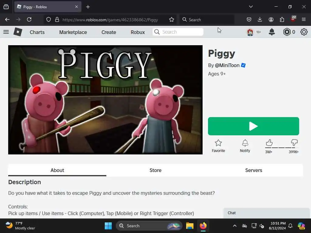Open Ages 9+ rating info

(217, 74)
